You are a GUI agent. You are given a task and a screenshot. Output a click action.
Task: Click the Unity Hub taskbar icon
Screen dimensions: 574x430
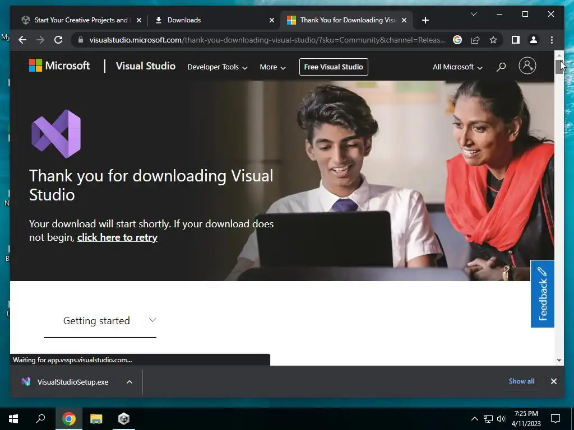tap(124, 419)
